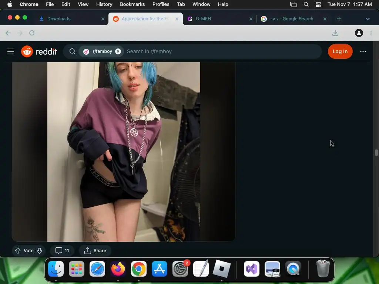
Task: Open the Tab menu
Action: (181, 4)
